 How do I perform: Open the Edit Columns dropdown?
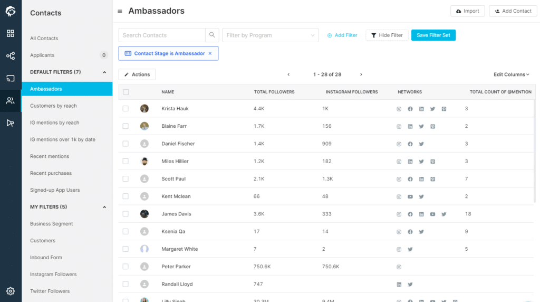pyautogui.click(x=511, y=74)
